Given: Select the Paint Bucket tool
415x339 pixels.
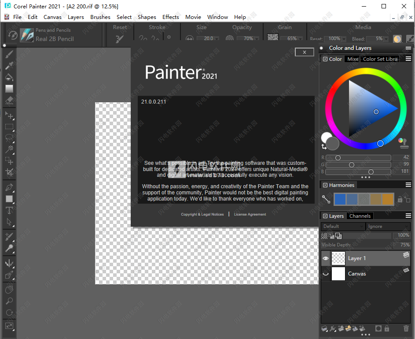Looking at the screenshot, I should click(x=9, y=77).
